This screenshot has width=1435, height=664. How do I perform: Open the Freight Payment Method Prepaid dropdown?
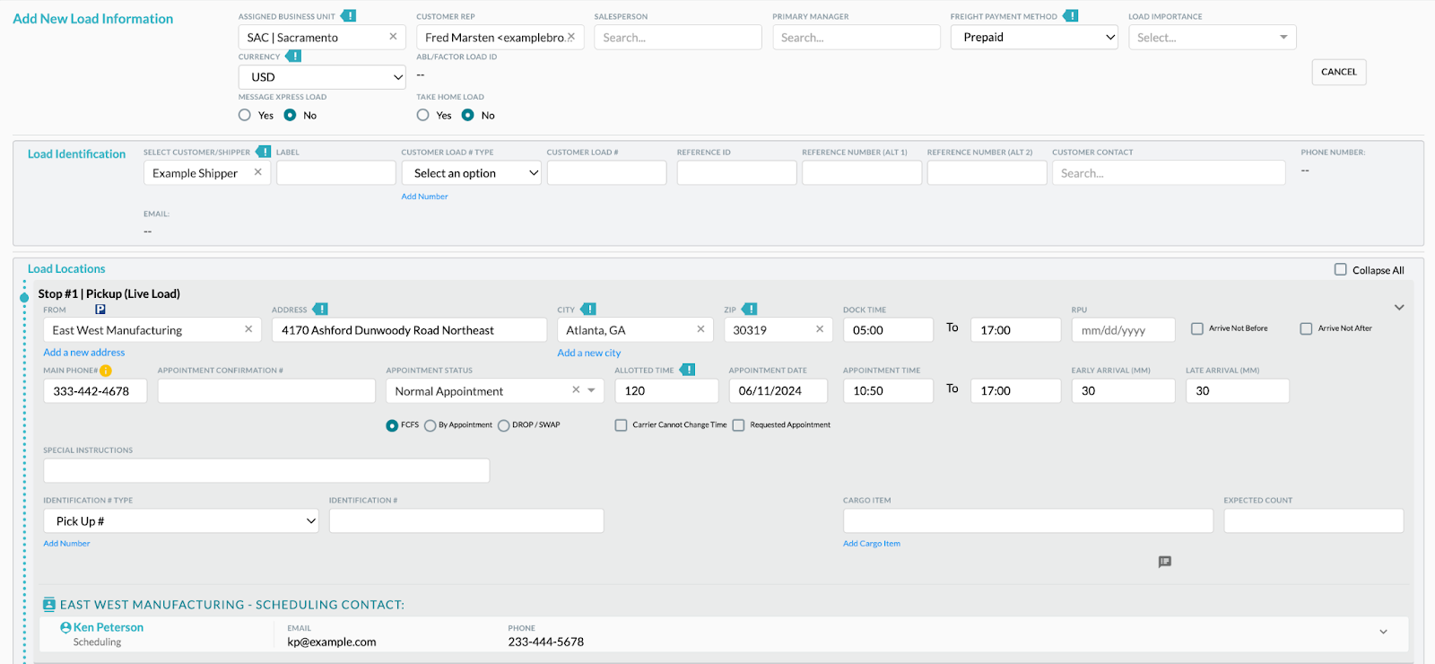(1034, 37)
